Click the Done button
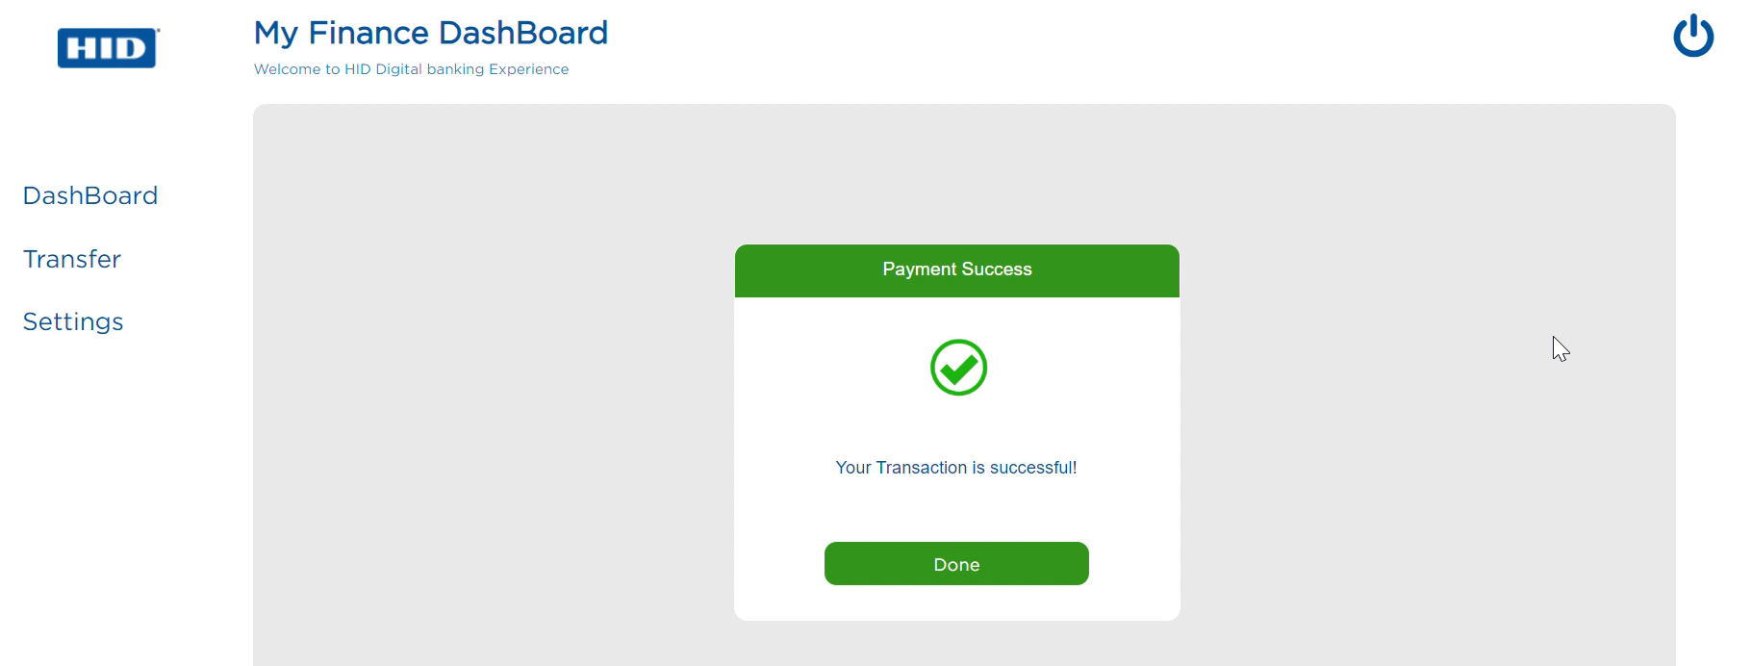This screenshot has width=1752, height=666. (955, 564)
